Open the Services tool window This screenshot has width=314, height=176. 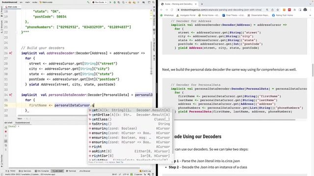click(x=25, y=171)
